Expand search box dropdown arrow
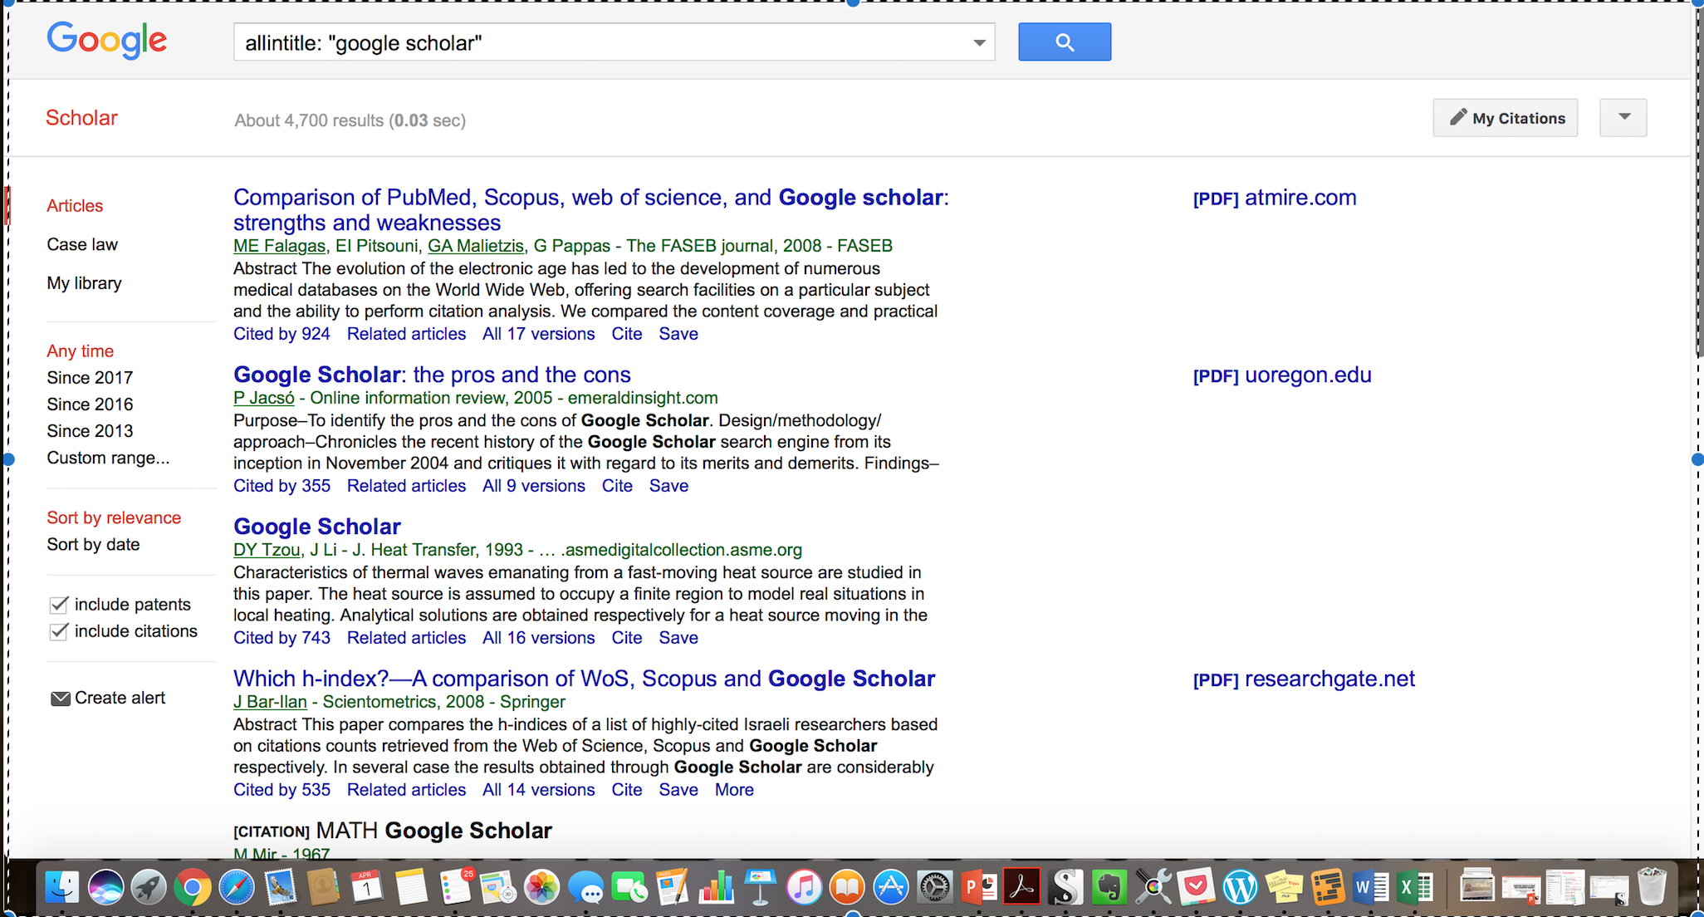Screen dimensions: 1704x917 [979, 42]
